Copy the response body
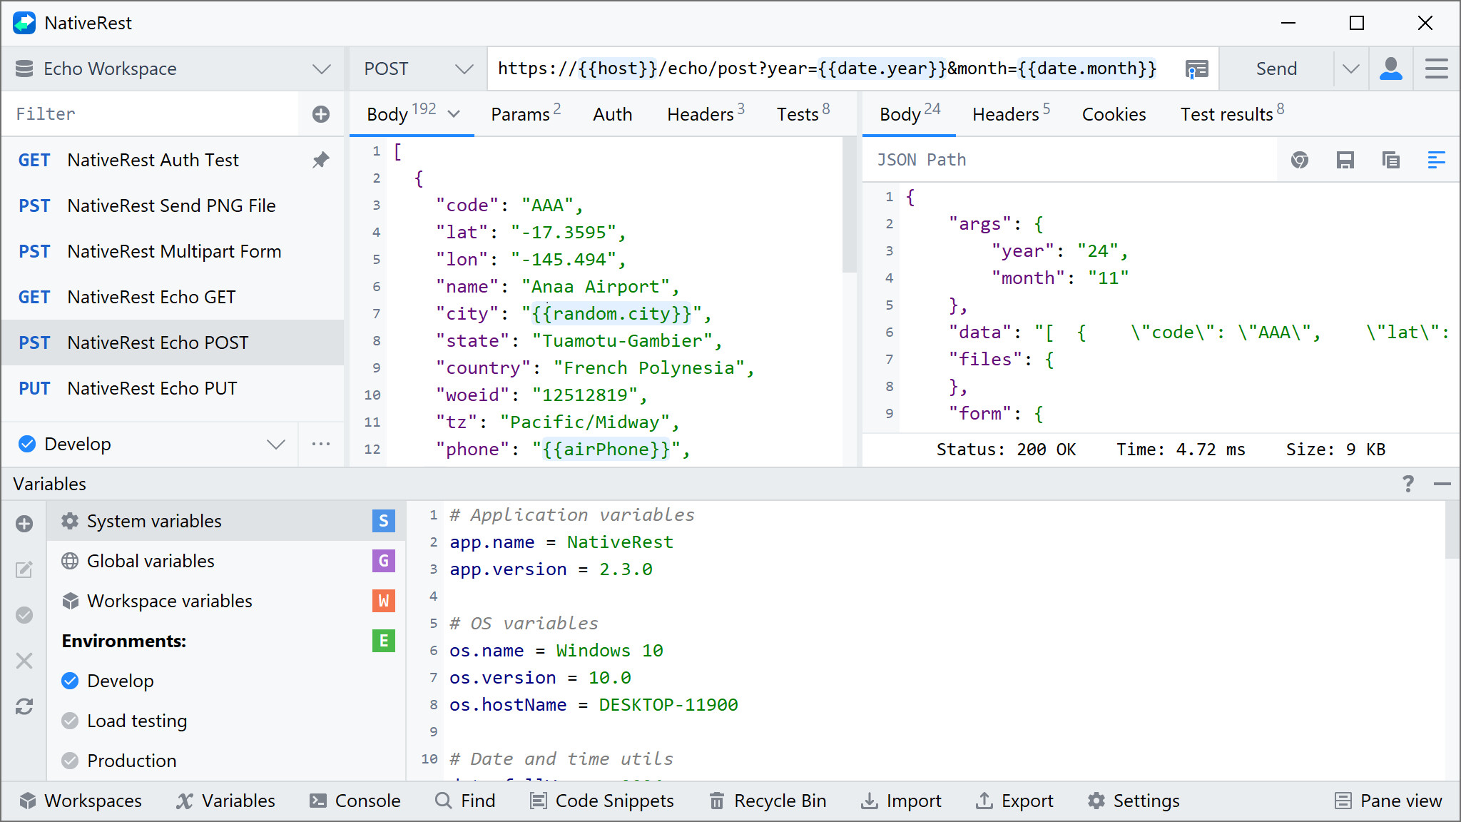The height and width of the screenshot is (822, 1461). tap(1390, 160)
